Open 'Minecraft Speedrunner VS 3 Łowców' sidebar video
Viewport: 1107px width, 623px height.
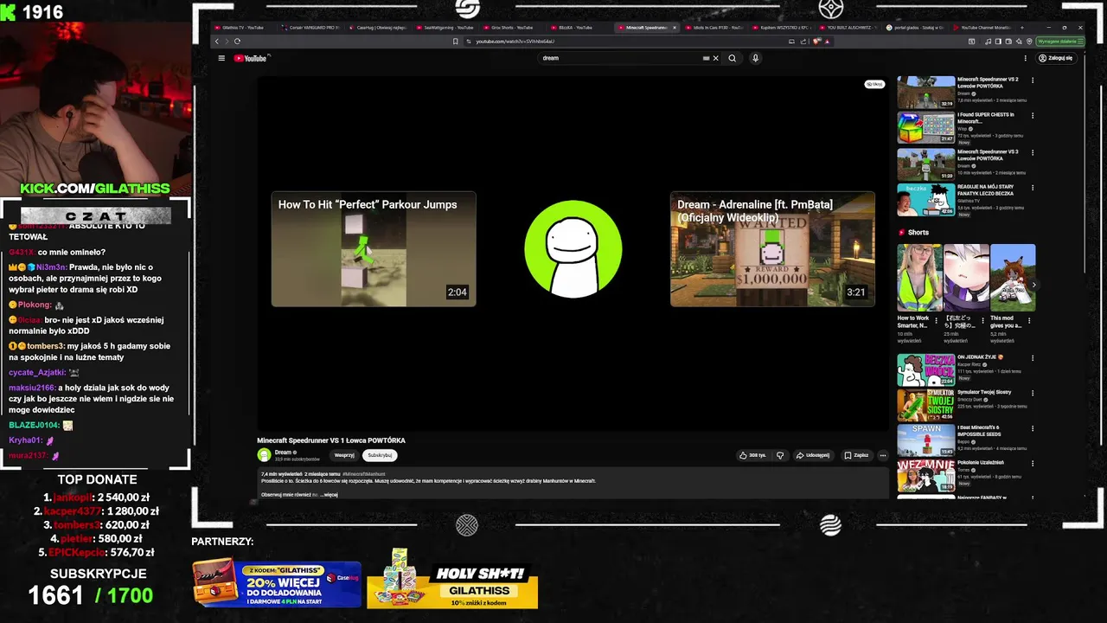pyautogui.click(x=925, y=164)
